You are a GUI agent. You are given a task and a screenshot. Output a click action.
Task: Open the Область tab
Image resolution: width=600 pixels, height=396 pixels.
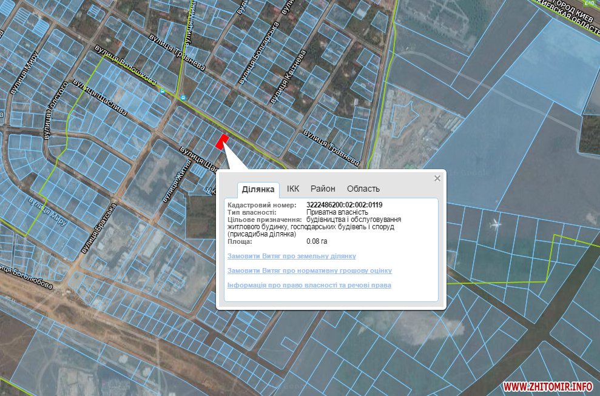click(363, 189)
